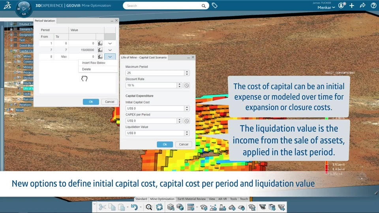Toggle row options chevron for period 8 Max
This screenshot has width=379, height=213.
pos(110,57)
